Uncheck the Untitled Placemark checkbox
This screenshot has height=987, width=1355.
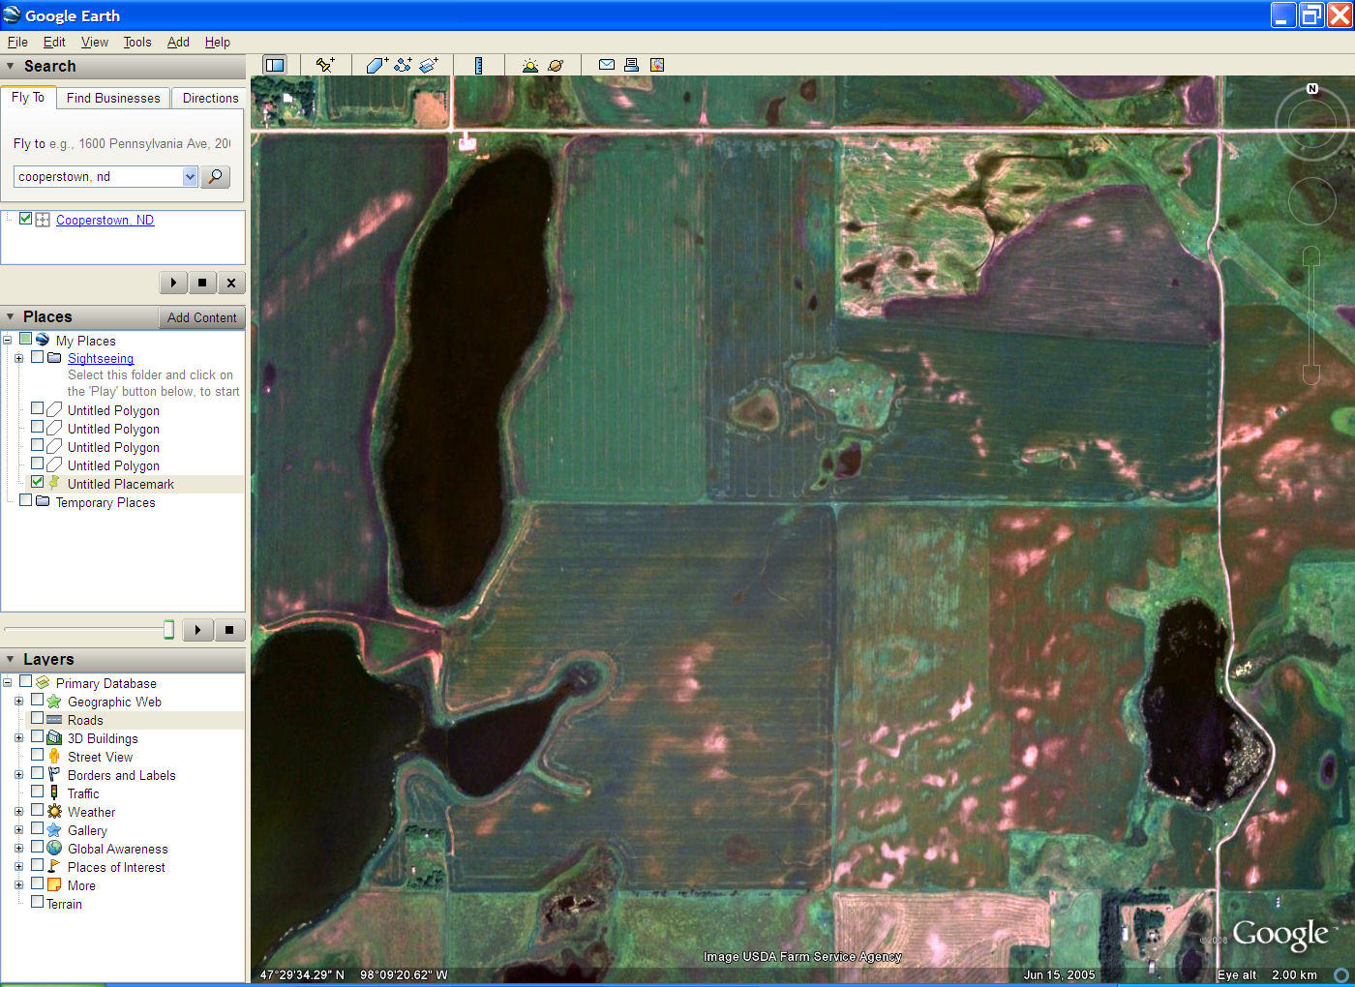pos(37,482)
